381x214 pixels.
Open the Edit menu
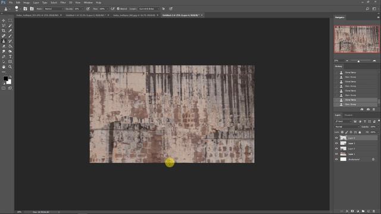[x=18, y=2]
